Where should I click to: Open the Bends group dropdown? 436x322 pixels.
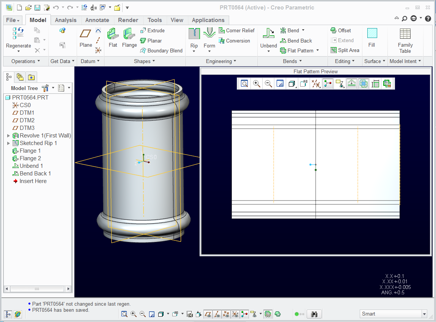pos(292,61)
